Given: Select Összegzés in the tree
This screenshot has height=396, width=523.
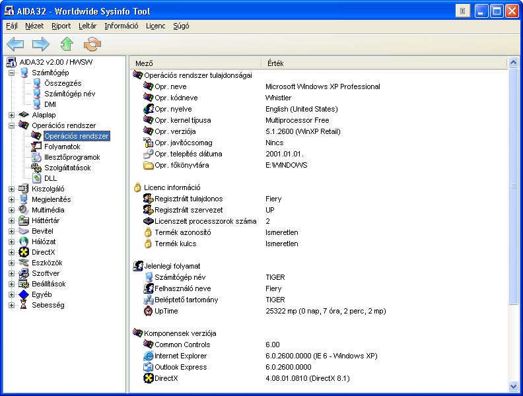Looking at the screenshot, I should point(63,83).
